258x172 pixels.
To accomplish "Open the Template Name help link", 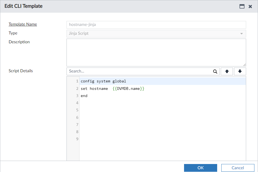I will pyautogui.click(x=23, y=24).
